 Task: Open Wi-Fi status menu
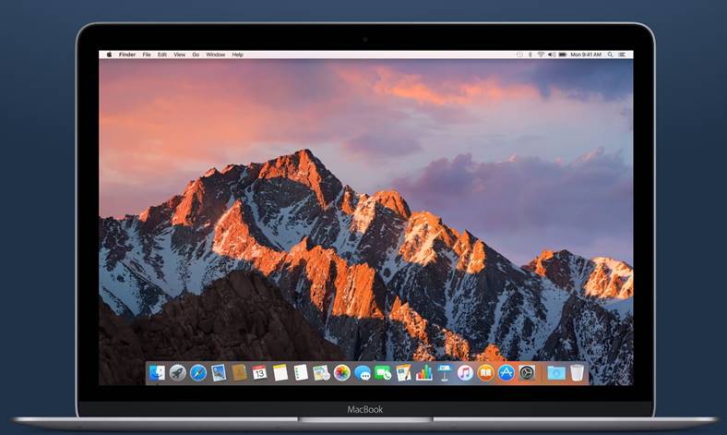click(x=541, y=54)
